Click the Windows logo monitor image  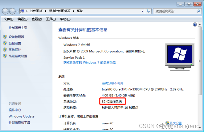(x=180, y=57)
